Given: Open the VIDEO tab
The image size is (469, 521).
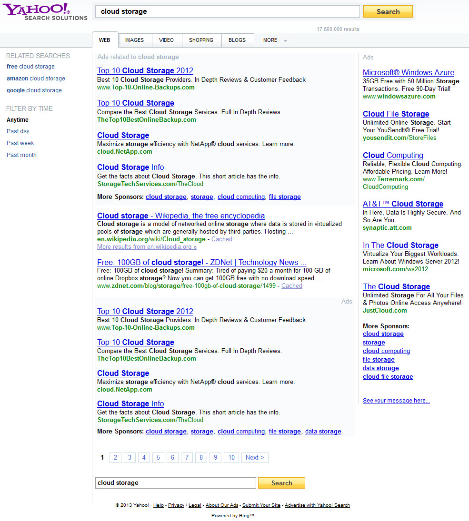Looking at the screenshot, I should (x=166, y=40).
